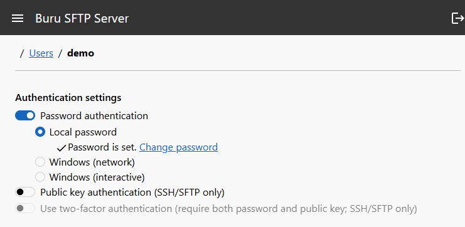Viewport: 465px width, 227px height.
Task: Click the Buru SFTP Server title
Action: [82, 18]
